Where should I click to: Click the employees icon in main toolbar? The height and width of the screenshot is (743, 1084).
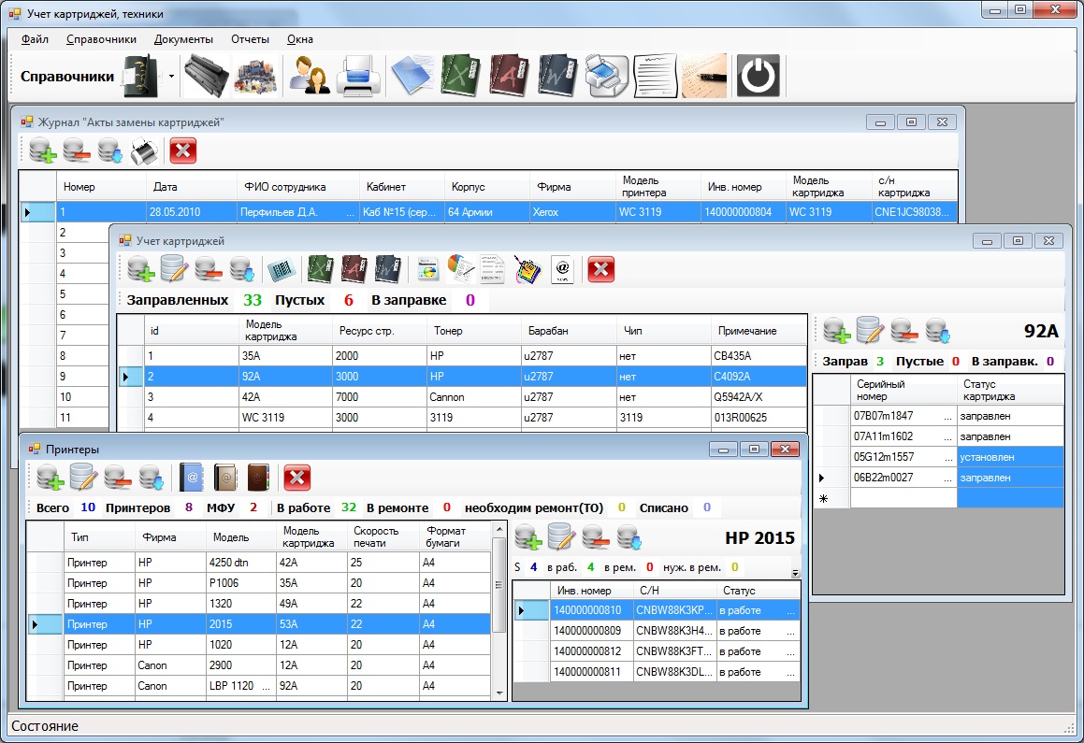(309, 76)
